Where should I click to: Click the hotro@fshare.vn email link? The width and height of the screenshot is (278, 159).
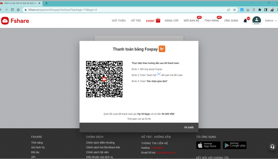(x=166, y=152)
